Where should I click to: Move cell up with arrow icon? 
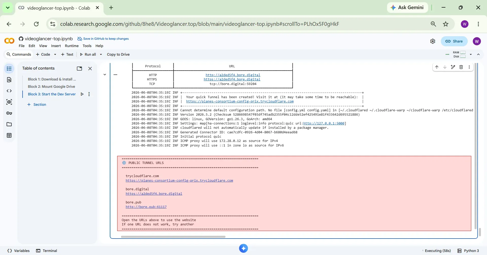[x=437, y=67]
